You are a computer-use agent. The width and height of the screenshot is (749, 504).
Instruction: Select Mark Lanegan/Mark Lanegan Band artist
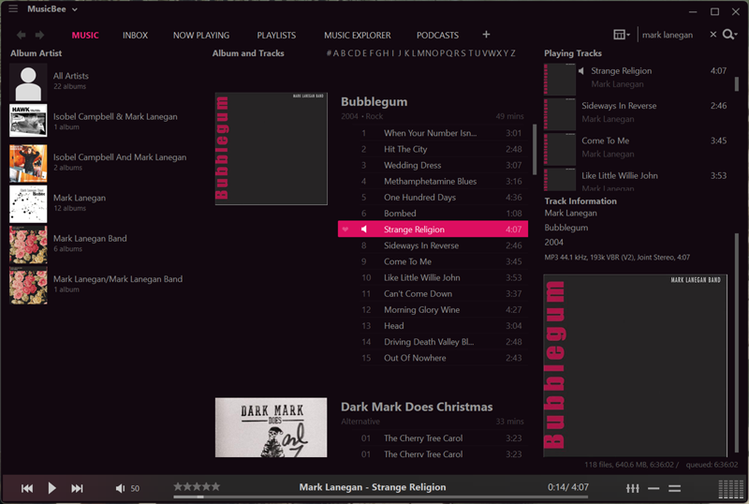point(100,285)
